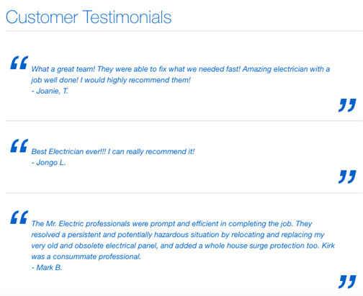The width and height of the screenshot is (363, 296).
Task: Click the phrase 'Kirk was a consummate professional'
Action: tap(86, 256)
